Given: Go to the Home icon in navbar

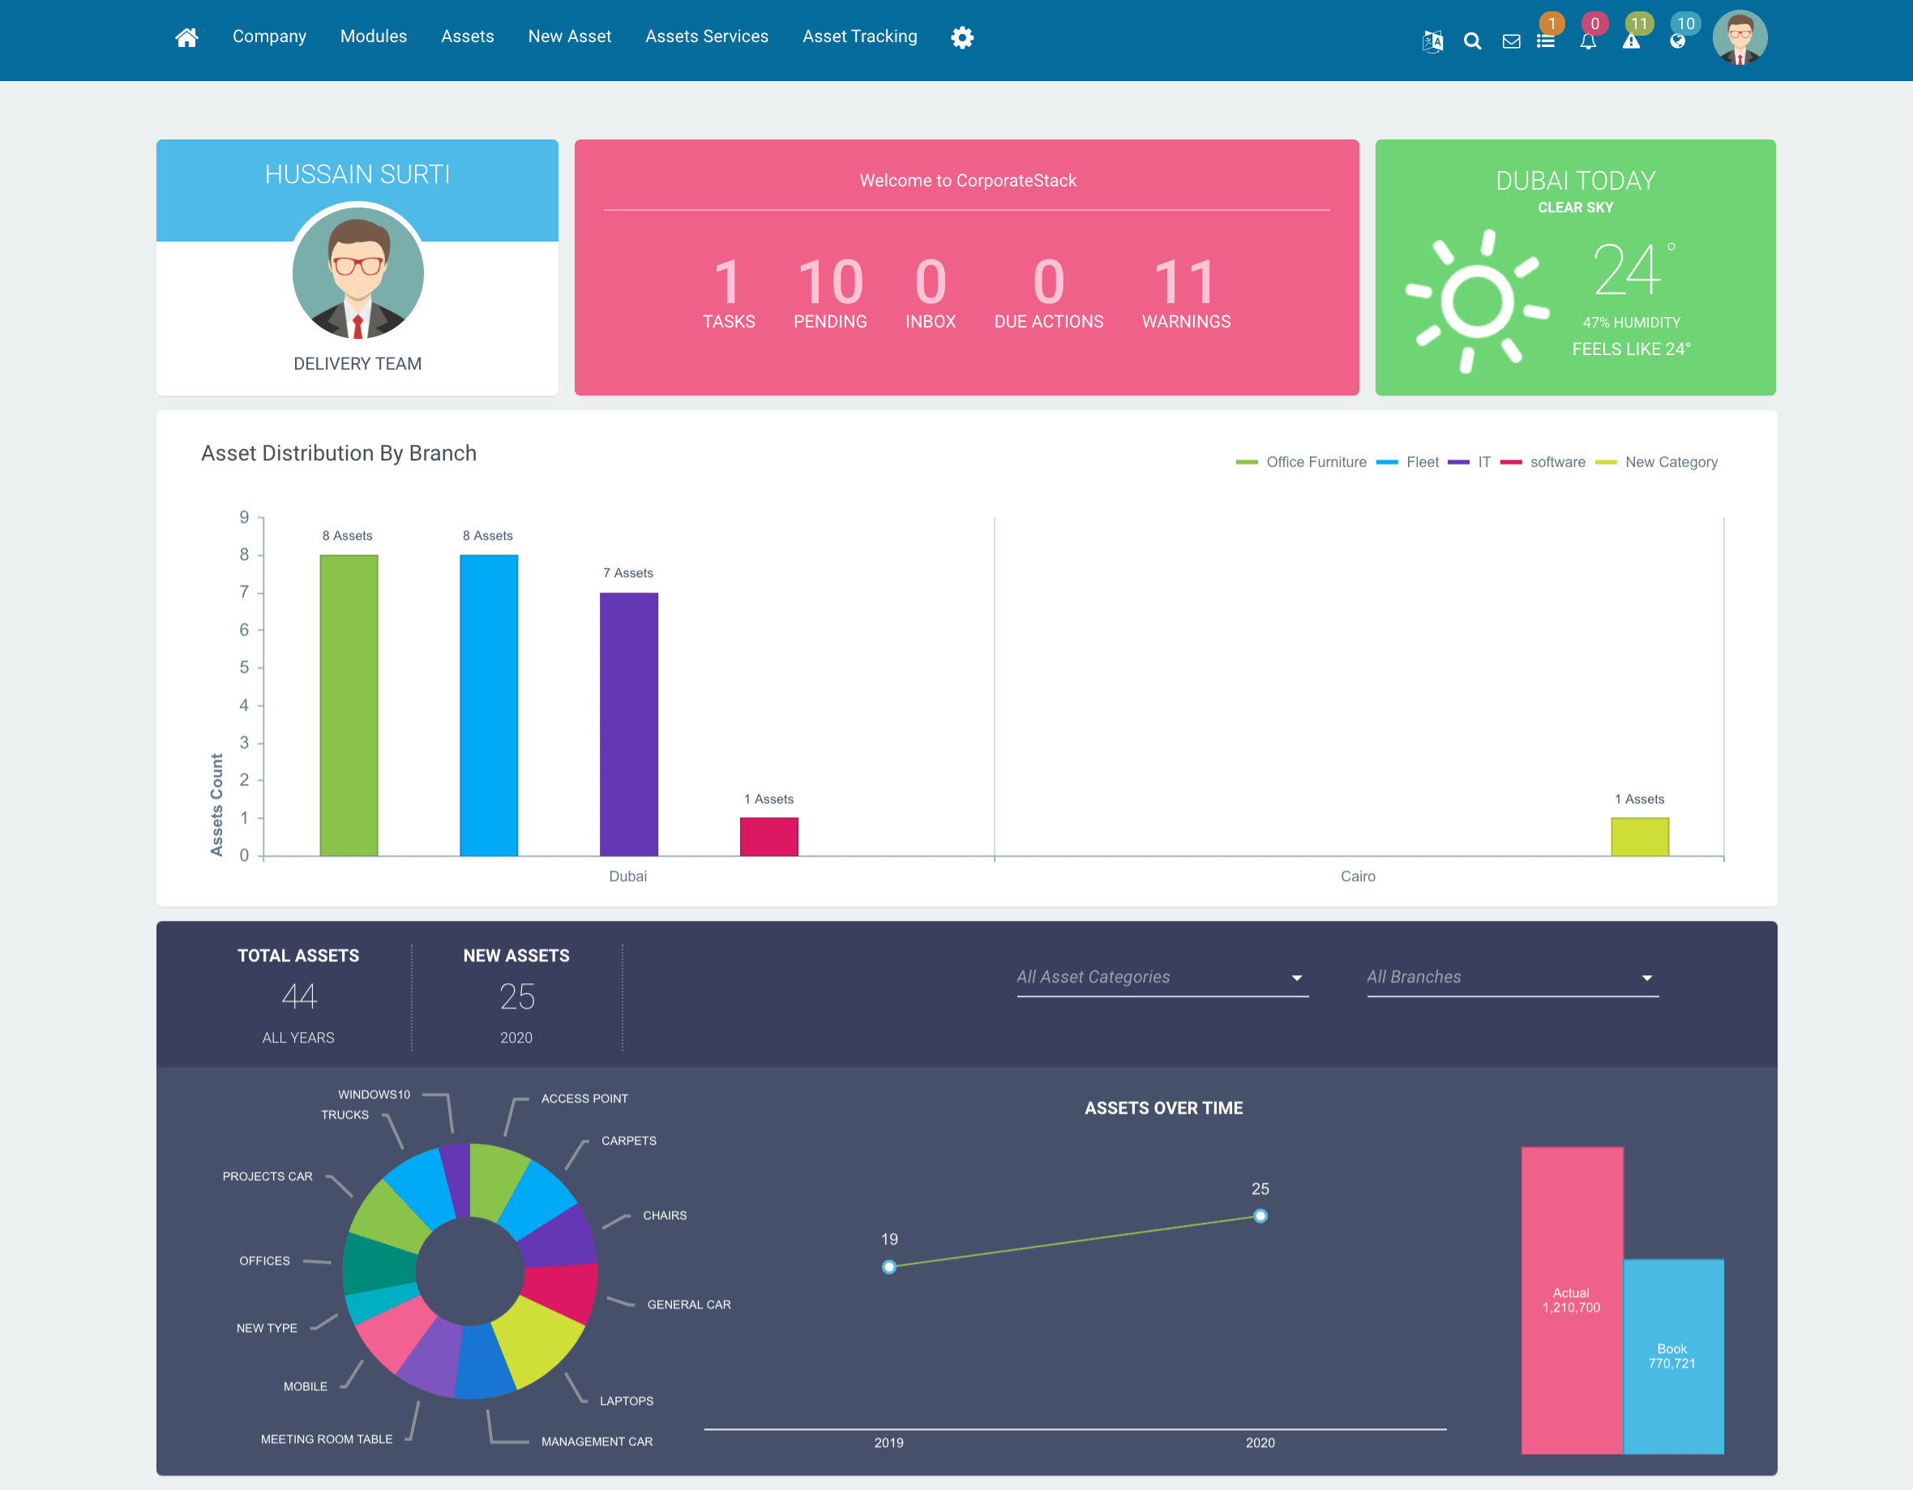Looking at the screenshot, I should point(186,36).
